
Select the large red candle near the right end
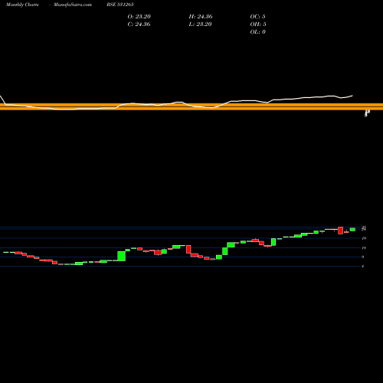[x=341, y=231]
